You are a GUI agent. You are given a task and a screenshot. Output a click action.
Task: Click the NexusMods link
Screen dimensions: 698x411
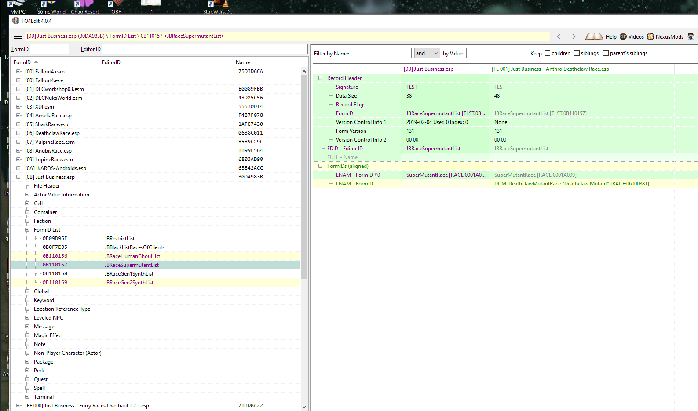pos(669,37)
